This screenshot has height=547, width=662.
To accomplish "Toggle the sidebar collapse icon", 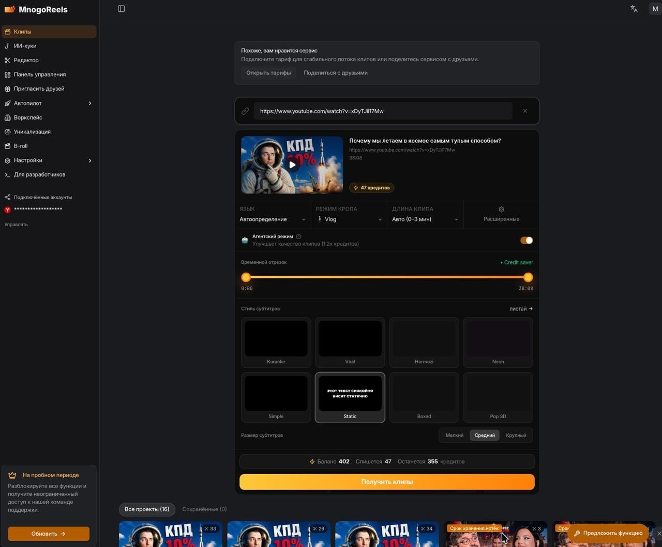I will pyautogui.click(x=121, y=9).
